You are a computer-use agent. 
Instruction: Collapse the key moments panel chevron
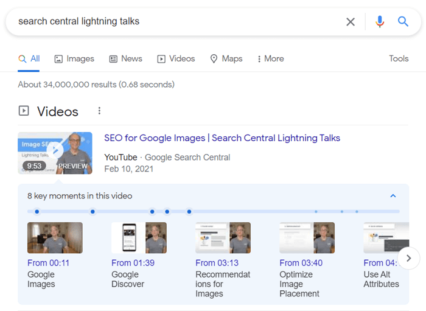click(x=393, y=196)
